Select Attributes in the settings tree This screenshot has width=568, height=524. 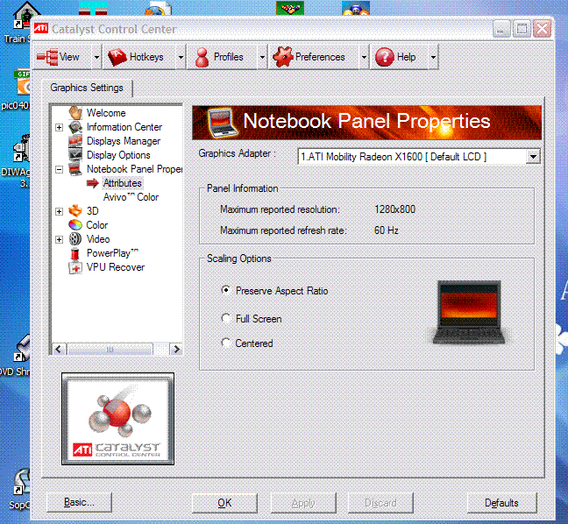[x=123, y=183]
